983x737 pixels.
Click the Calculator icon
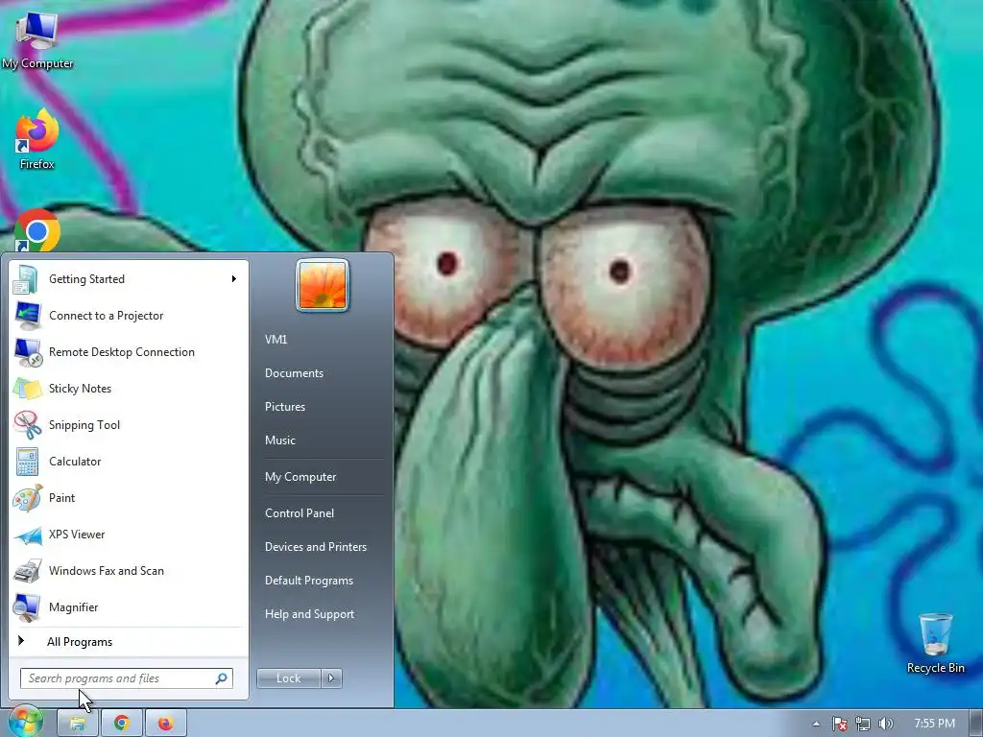(27, 462)
